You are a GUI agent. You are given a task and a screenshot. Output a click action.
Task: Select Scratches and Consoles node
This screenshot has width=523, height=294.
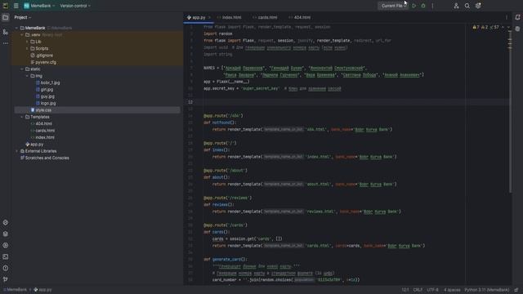tap(44, 158)
